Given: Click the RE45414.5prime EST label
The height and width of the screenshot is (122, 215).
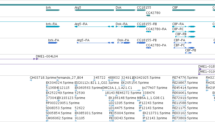Looking at the screenshot, I should pos(185,88).
